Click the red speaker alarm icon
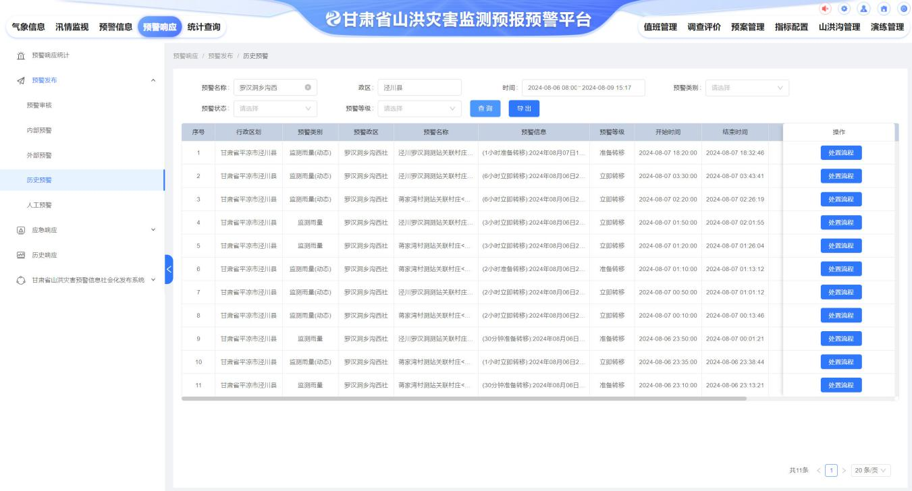Image resolution: width=912 pixels, height=491 pixels. (824, 7)
